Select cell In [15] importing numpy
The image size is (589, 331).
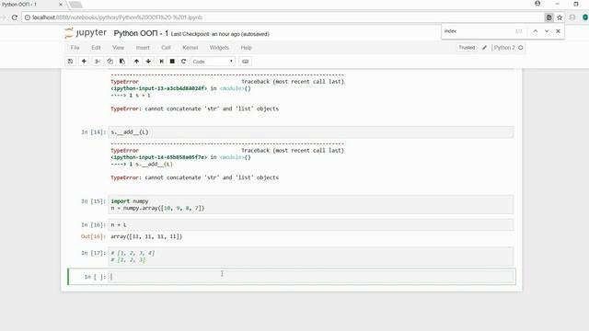click(x=311, y=204)
